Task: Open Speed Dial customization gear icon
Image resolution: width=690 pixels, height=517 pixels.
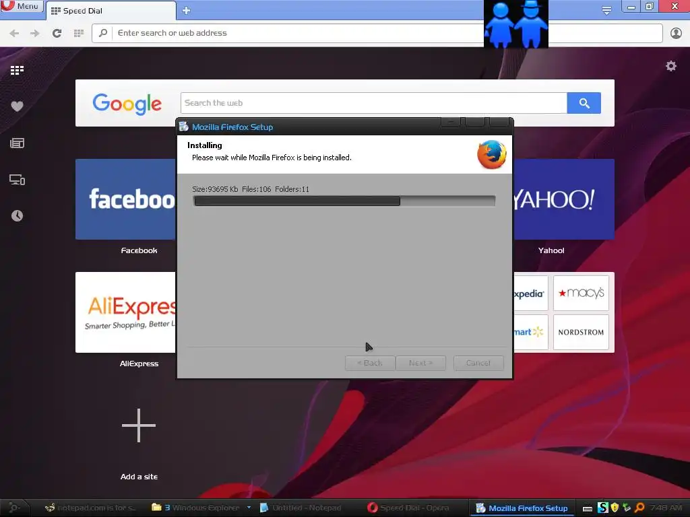Action: click(670, 66)
